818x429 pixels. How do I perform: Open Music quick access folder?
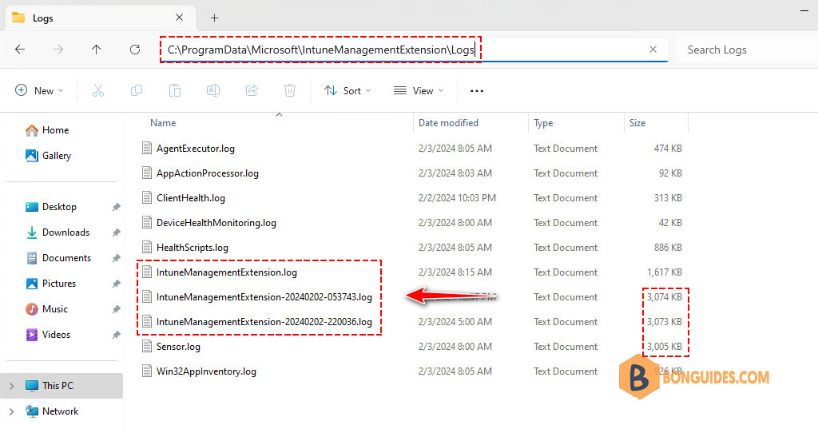(47, 309)
